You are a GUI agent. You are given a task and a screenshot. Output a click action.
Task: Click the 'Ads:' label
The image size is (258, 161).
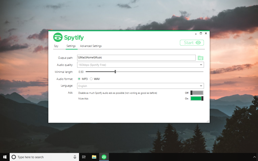pyautogui.click(x=70, y=93)
